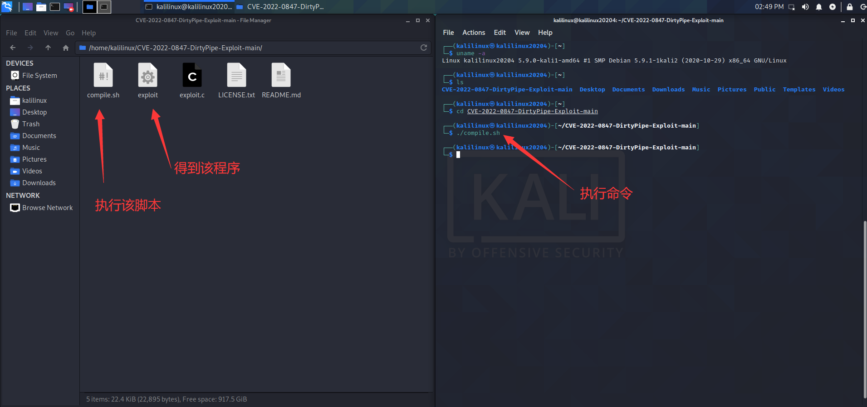Screen dimensions: 867x407
Task: Select the exploit.c source file icon
Action: pyautogui.click(x=192, y=75)
